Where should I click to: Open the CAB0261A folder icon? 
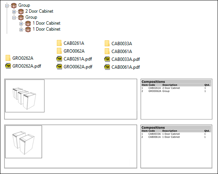[x=59, y=43]
